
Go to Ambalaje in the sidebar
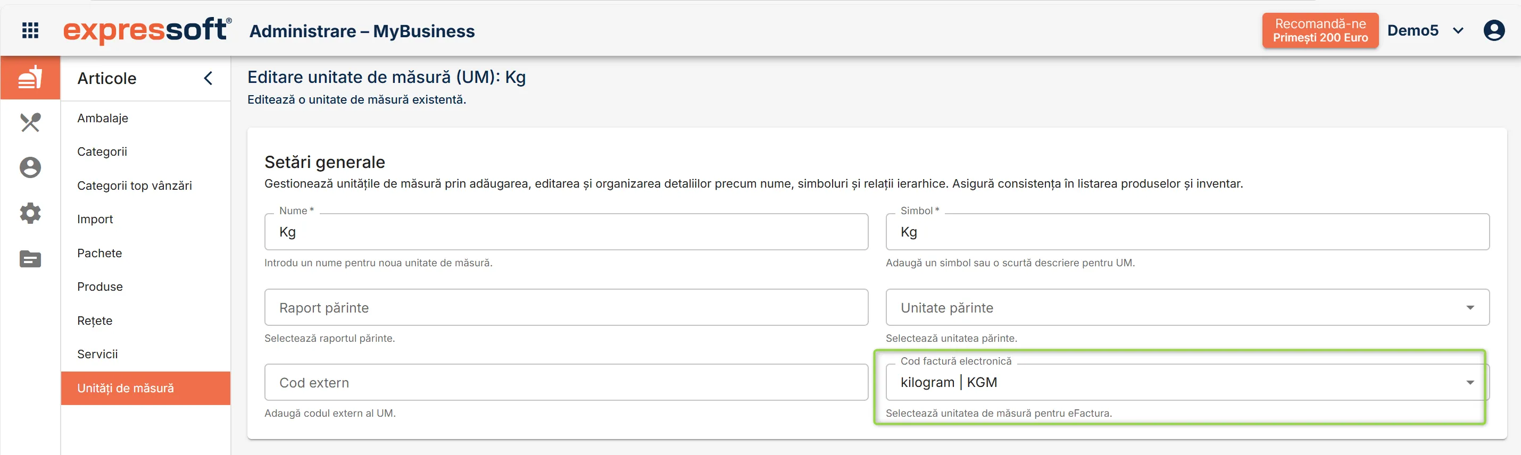pos(103,118)
